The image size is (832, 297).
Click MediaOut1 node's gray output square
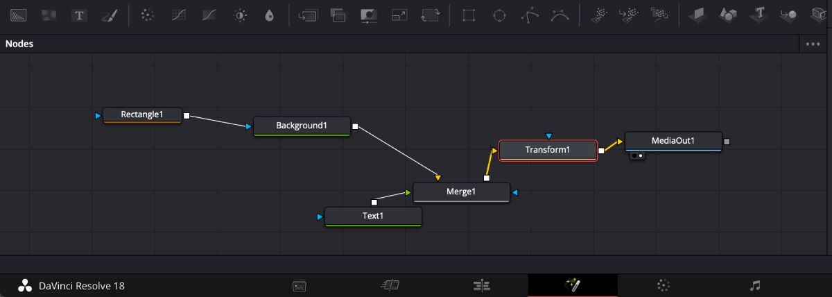(727, 142)
